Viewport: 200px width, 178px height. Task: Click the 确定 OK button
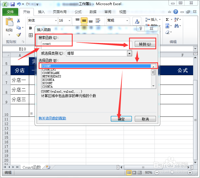pos(121,119)
